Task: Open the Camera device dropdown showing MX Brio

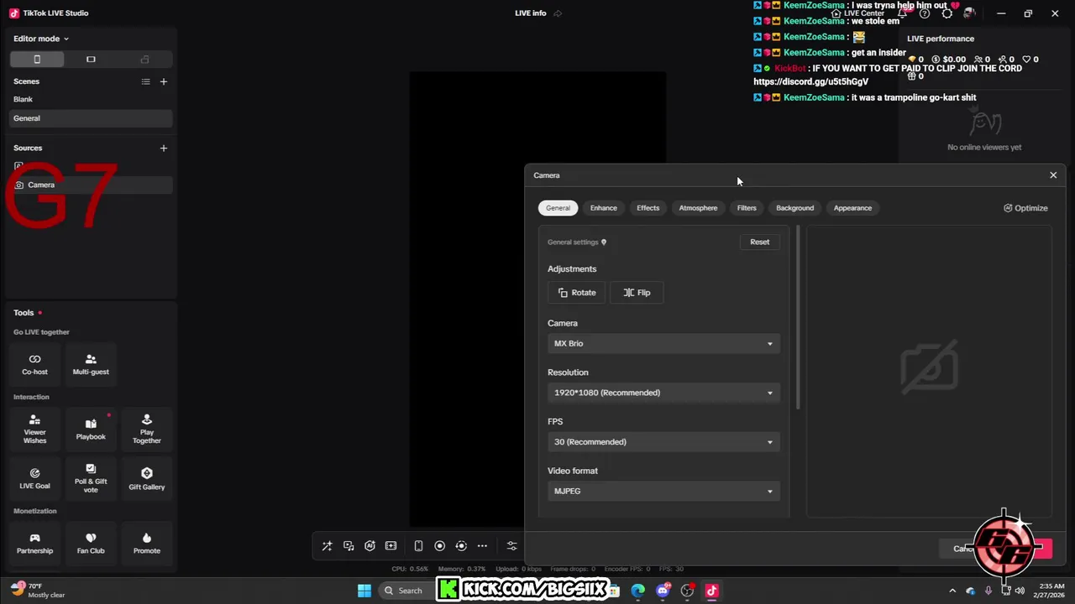Action: click(x=663, y=343)
